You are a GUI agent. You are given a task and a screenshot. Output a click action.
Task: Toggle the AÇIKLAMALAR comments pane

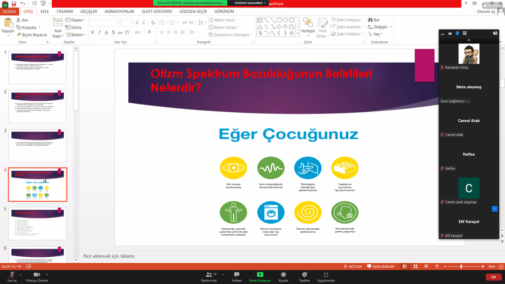[381, 267]
